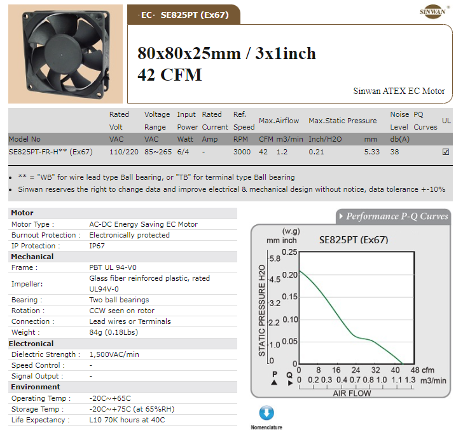Click the Motor section header
This screenshot has height=430, width=456.
click(x=23, y=213)
